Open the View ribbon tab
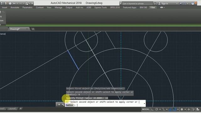Image resolution: width=201 pixels, height=113 pixels. tap(49, 8)
